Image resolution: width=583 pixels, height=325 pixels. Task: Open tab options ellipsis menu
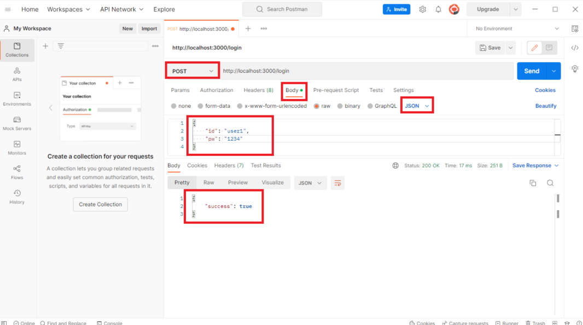point(264,28)
